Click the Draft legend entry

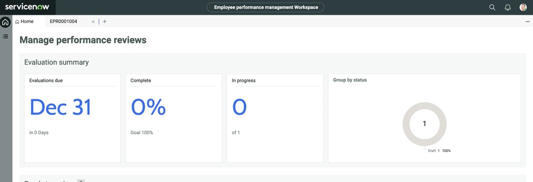coord(439,151)
